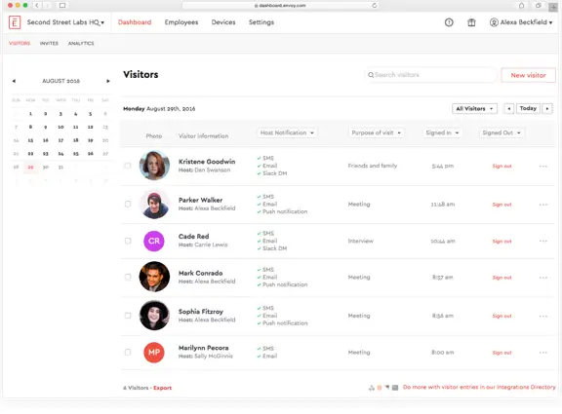Open the Analytics sub-tab
This screenshot has width=562, height=414.
click(81, 43)
